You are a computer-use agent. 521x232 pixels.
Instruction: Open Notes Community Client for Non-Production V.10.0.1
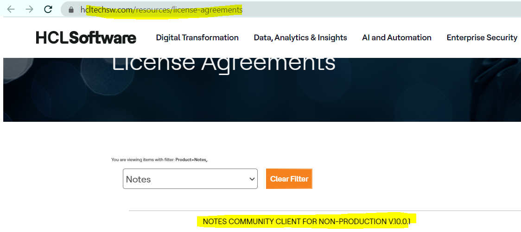[306, 221]
